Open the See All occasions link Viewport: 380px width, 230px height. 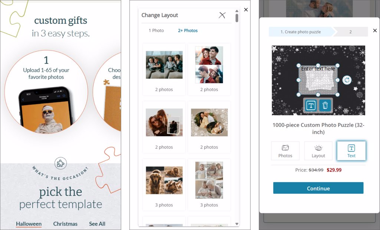97,224
